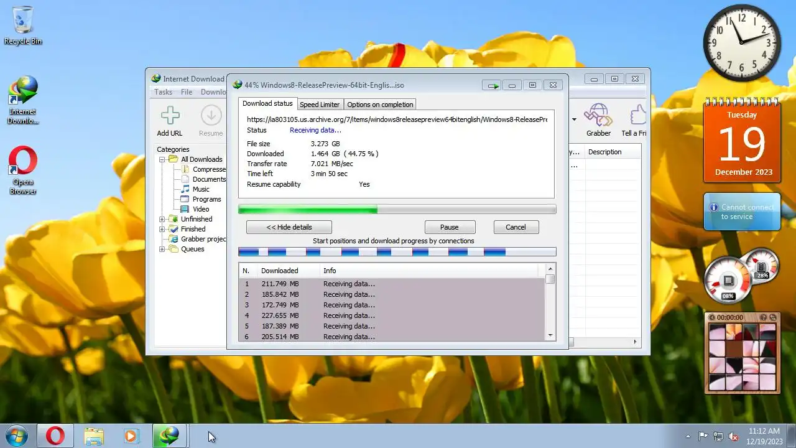Launch Opera from the taskbar

tap(55, 436)
